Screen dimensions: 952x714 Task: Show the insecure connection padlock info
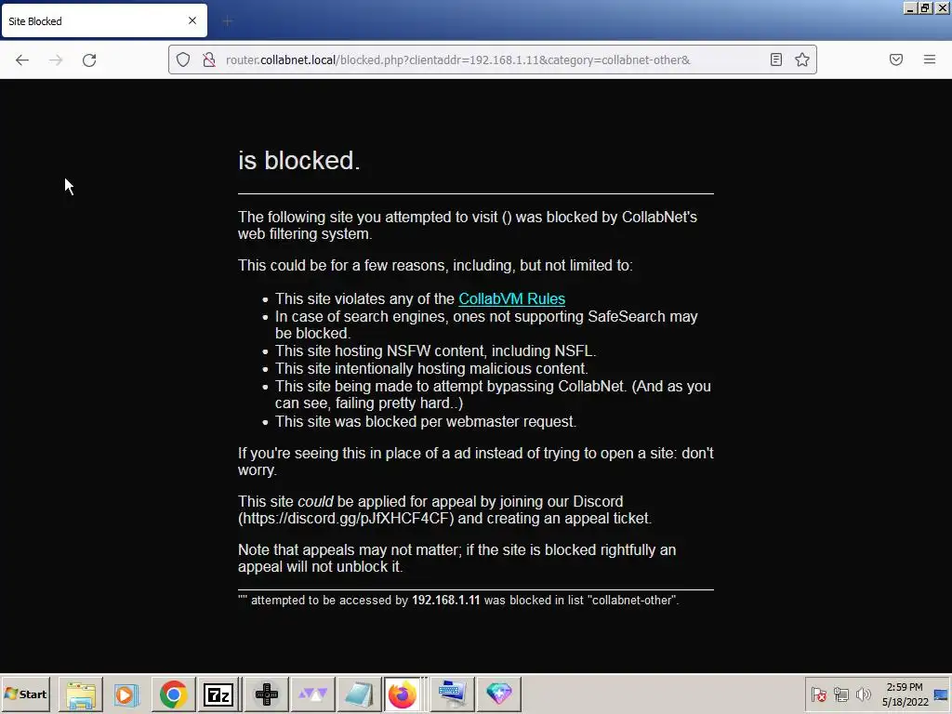click(x=209, y=59)
